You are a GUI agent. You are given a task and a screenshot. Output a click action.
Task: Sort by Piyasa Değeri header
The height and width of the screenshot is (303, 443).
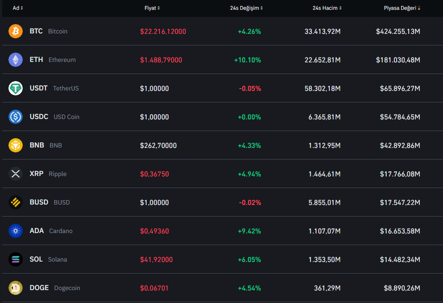[x=402, y=8]
